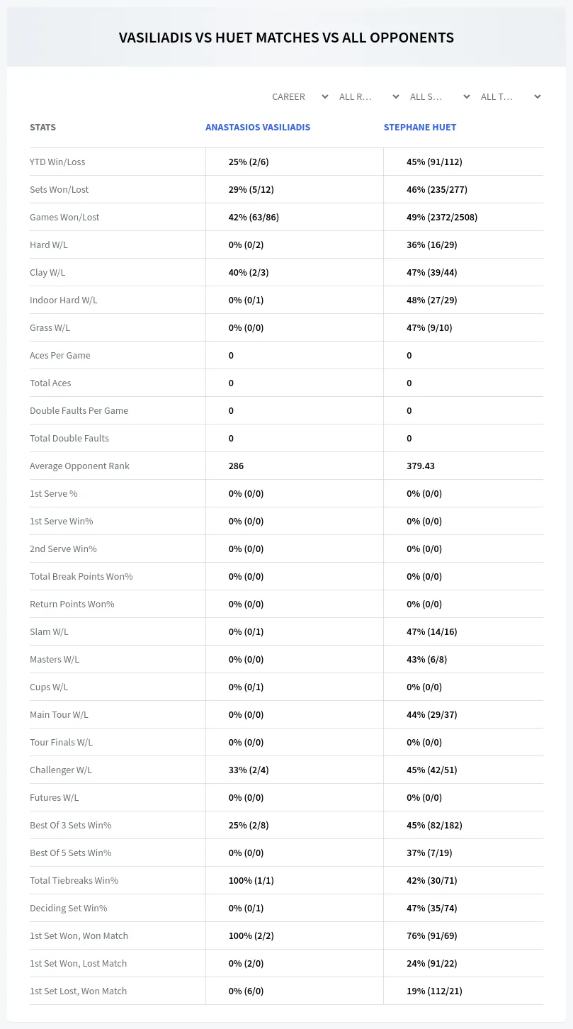This screenshot has height=1029, width=573.
Task: Click Huet's Games Won/Lost value
Action: pos(442,217)
